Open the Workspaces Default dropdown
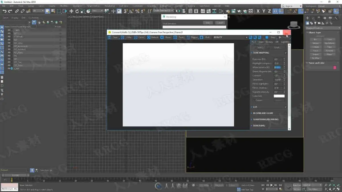Image resolution: width=342 pixels, height=192 pixels. point(329,6)
